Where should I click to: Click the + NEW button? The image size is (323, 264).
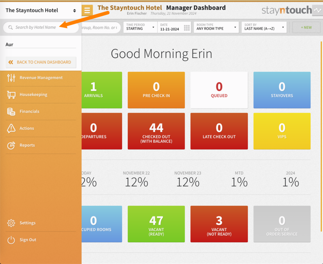[306, 27]
